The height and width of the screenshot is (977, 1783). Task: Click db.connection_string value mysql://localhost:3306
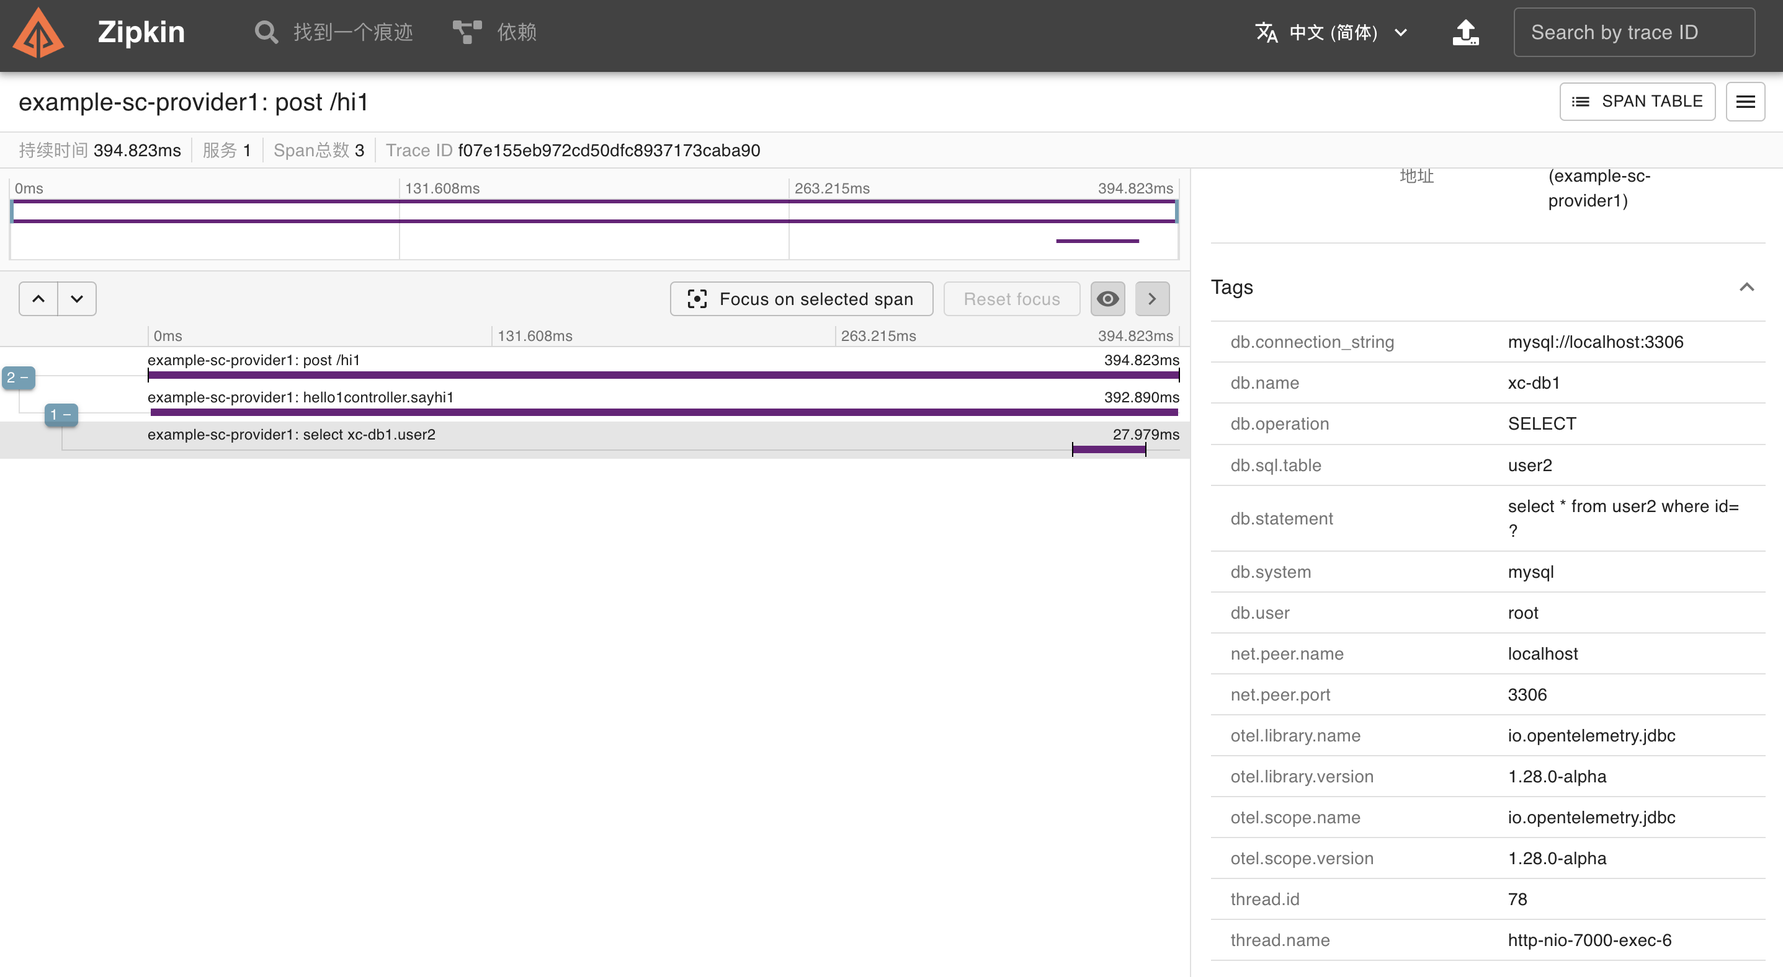pyautogui.click(x=1596, y=342)
